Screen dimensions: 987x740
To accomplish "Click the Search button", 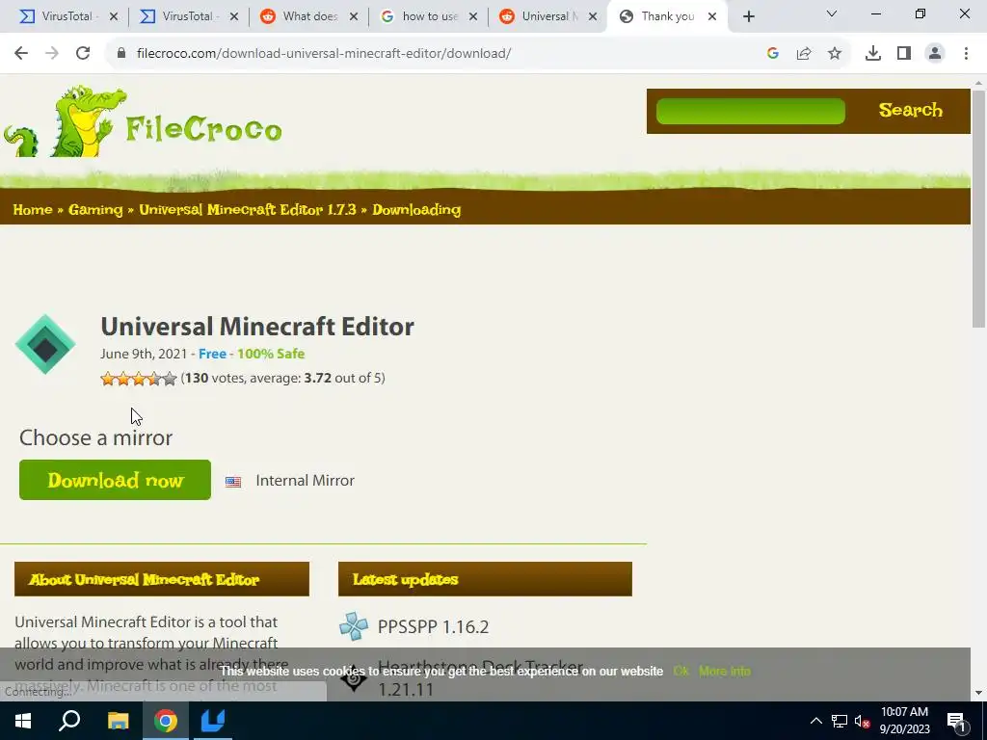I will (x=910, y=110).
